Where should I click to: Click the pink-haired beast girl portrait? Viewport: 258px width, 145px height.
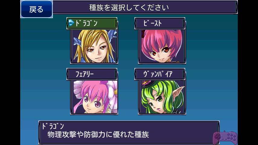pyautogui.click(x=162, y=47)
